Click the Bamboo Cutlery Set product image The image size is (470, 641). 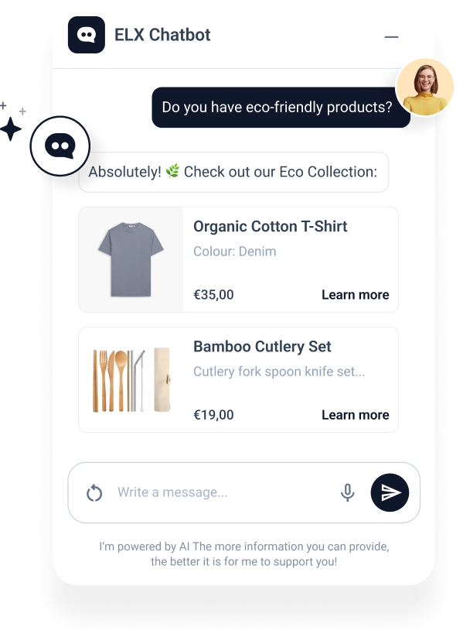pyautogui.click(x=131, y=379)
